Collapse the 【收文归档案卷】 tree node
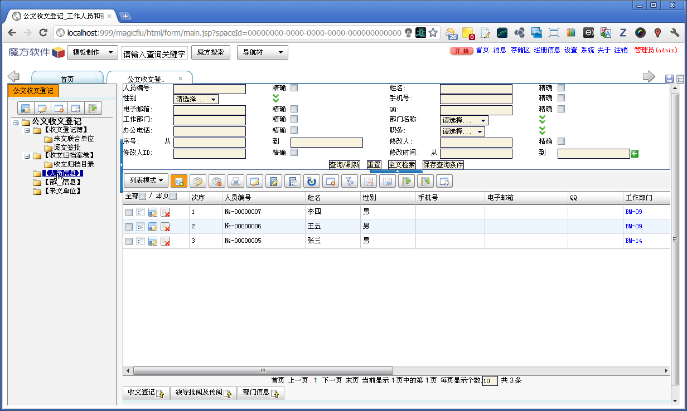687x411 pixels. pyautogui.click(x=27, y=156)
